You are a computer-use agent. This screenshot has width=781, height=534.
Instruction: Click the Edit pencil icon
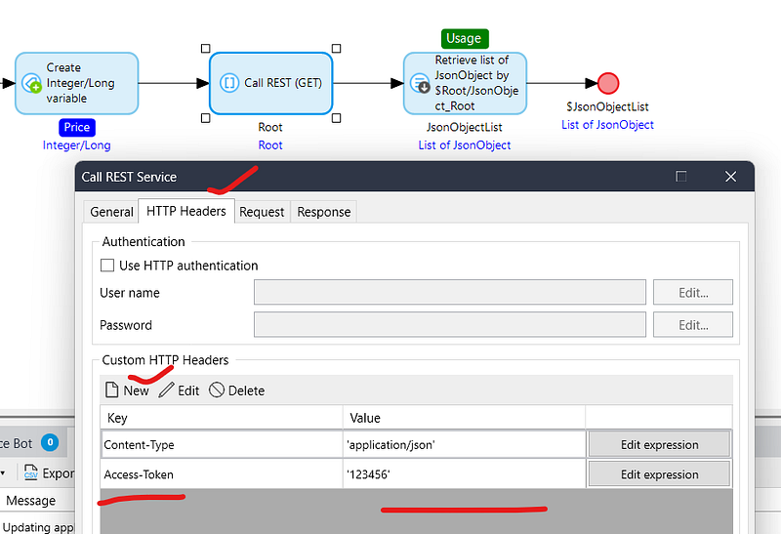coord(166,390)
